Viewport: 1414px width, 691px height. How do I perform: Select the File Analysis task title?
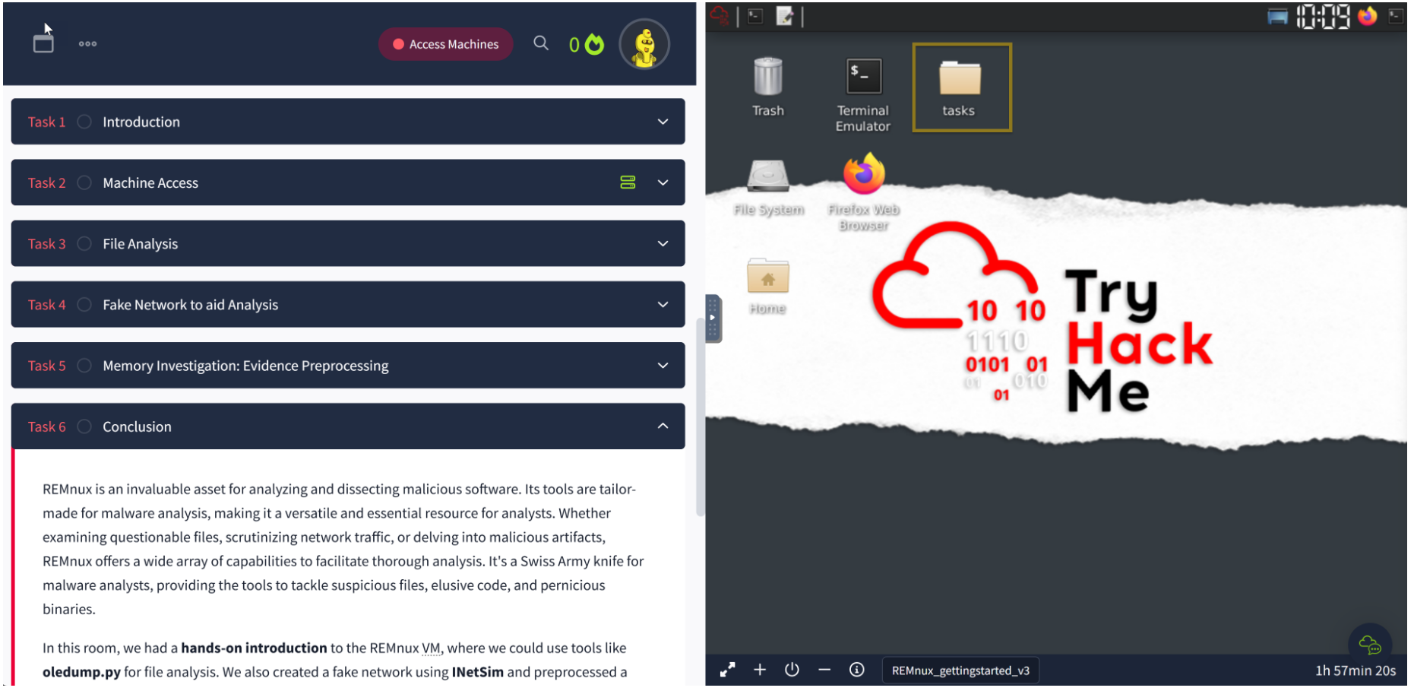(141, 243)
